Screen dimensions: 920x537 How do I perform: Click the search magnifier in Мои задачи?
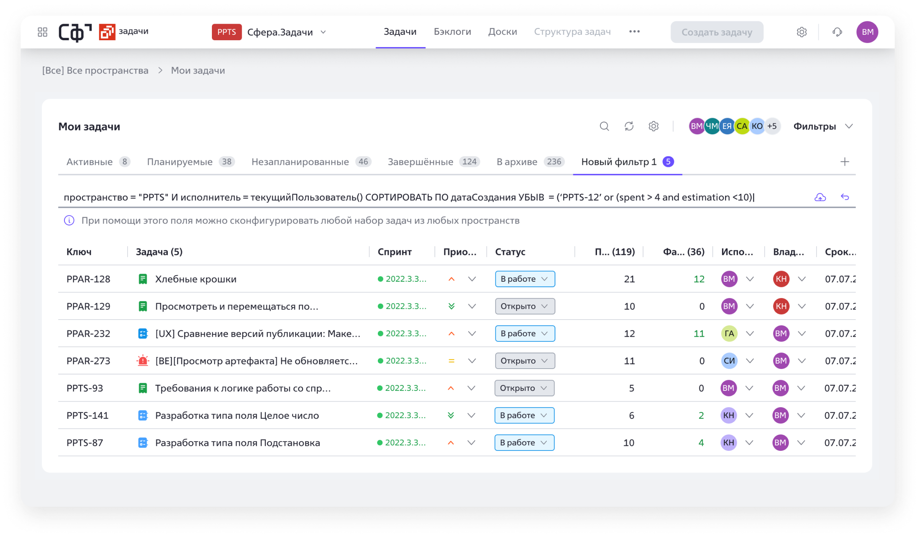(604, 126)
